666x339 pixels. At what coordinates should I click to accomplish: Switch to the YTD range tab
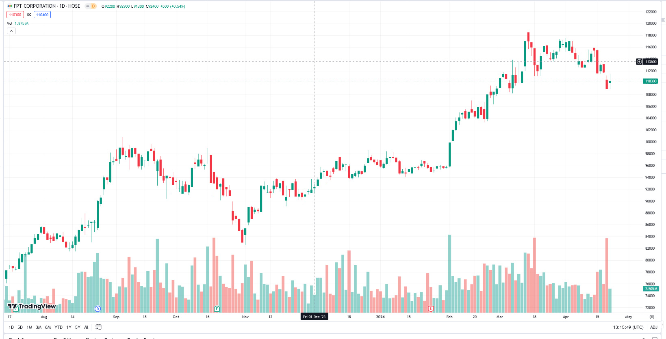point(58,327)
